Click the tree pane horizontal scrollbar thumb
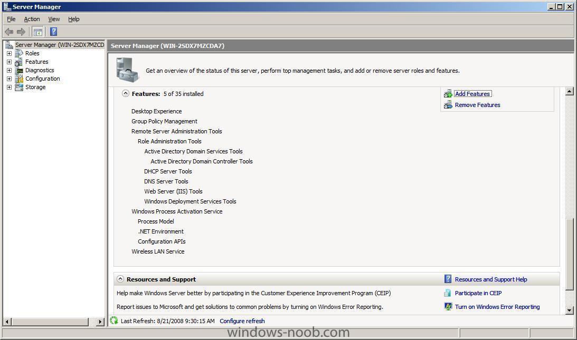This screenshot has height=340, width=577. click(x=50, y=322)
